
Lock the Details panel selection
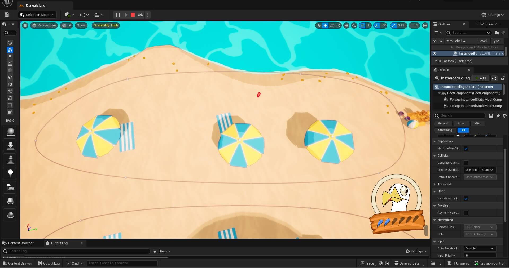coord(503,78)
